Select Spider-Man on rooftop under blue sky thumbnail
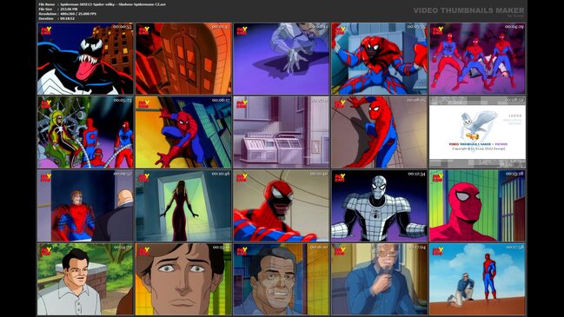The height and width of the screenshot is (317, 564). (x=477, y=280)
